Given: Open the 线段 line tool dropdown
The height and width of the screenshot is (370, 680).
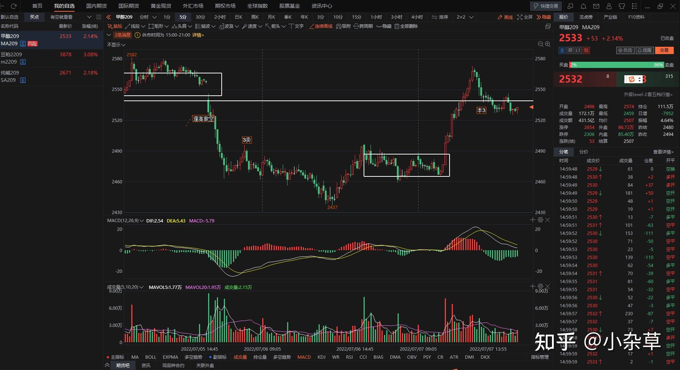Looking at the screenshot, I should [143, 26].
